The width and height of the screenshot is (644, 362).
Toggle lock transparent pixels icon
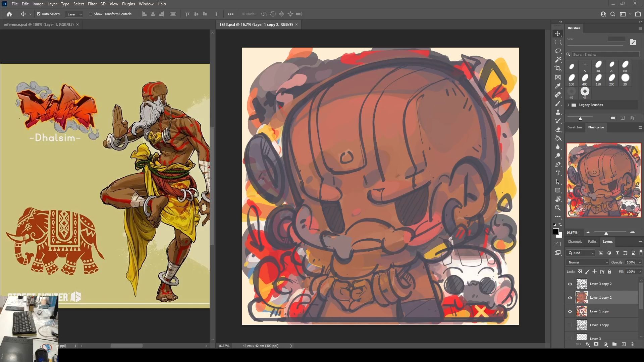point(580,272)
